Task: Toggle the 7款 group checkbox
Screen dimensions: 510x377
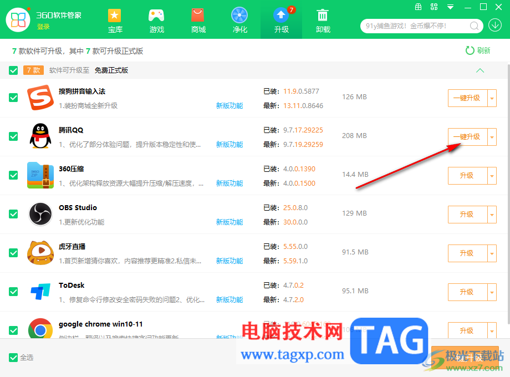Action: pyautogui.click(x=13, y=70)
